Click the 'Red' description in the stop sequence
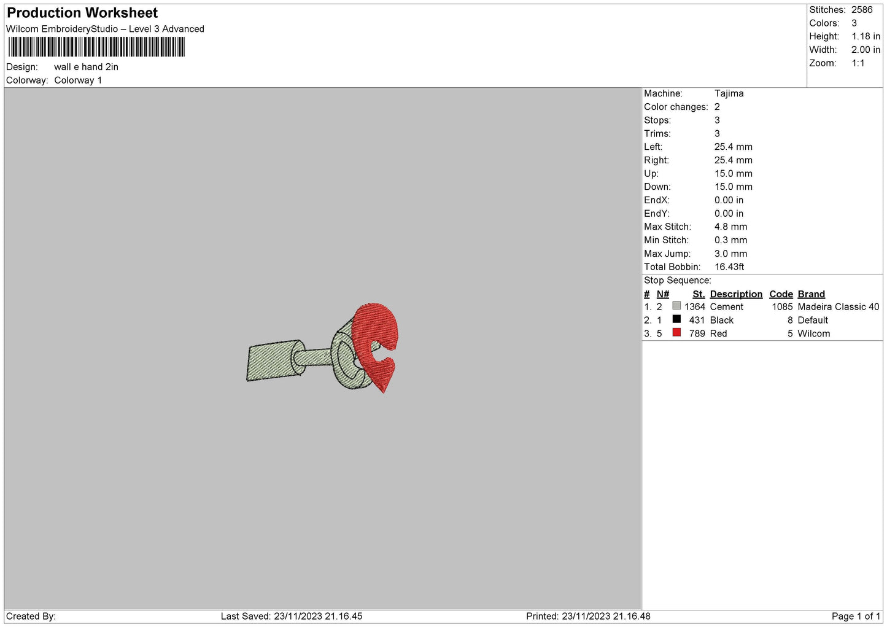887x627 pixels. tap(719, 334)
